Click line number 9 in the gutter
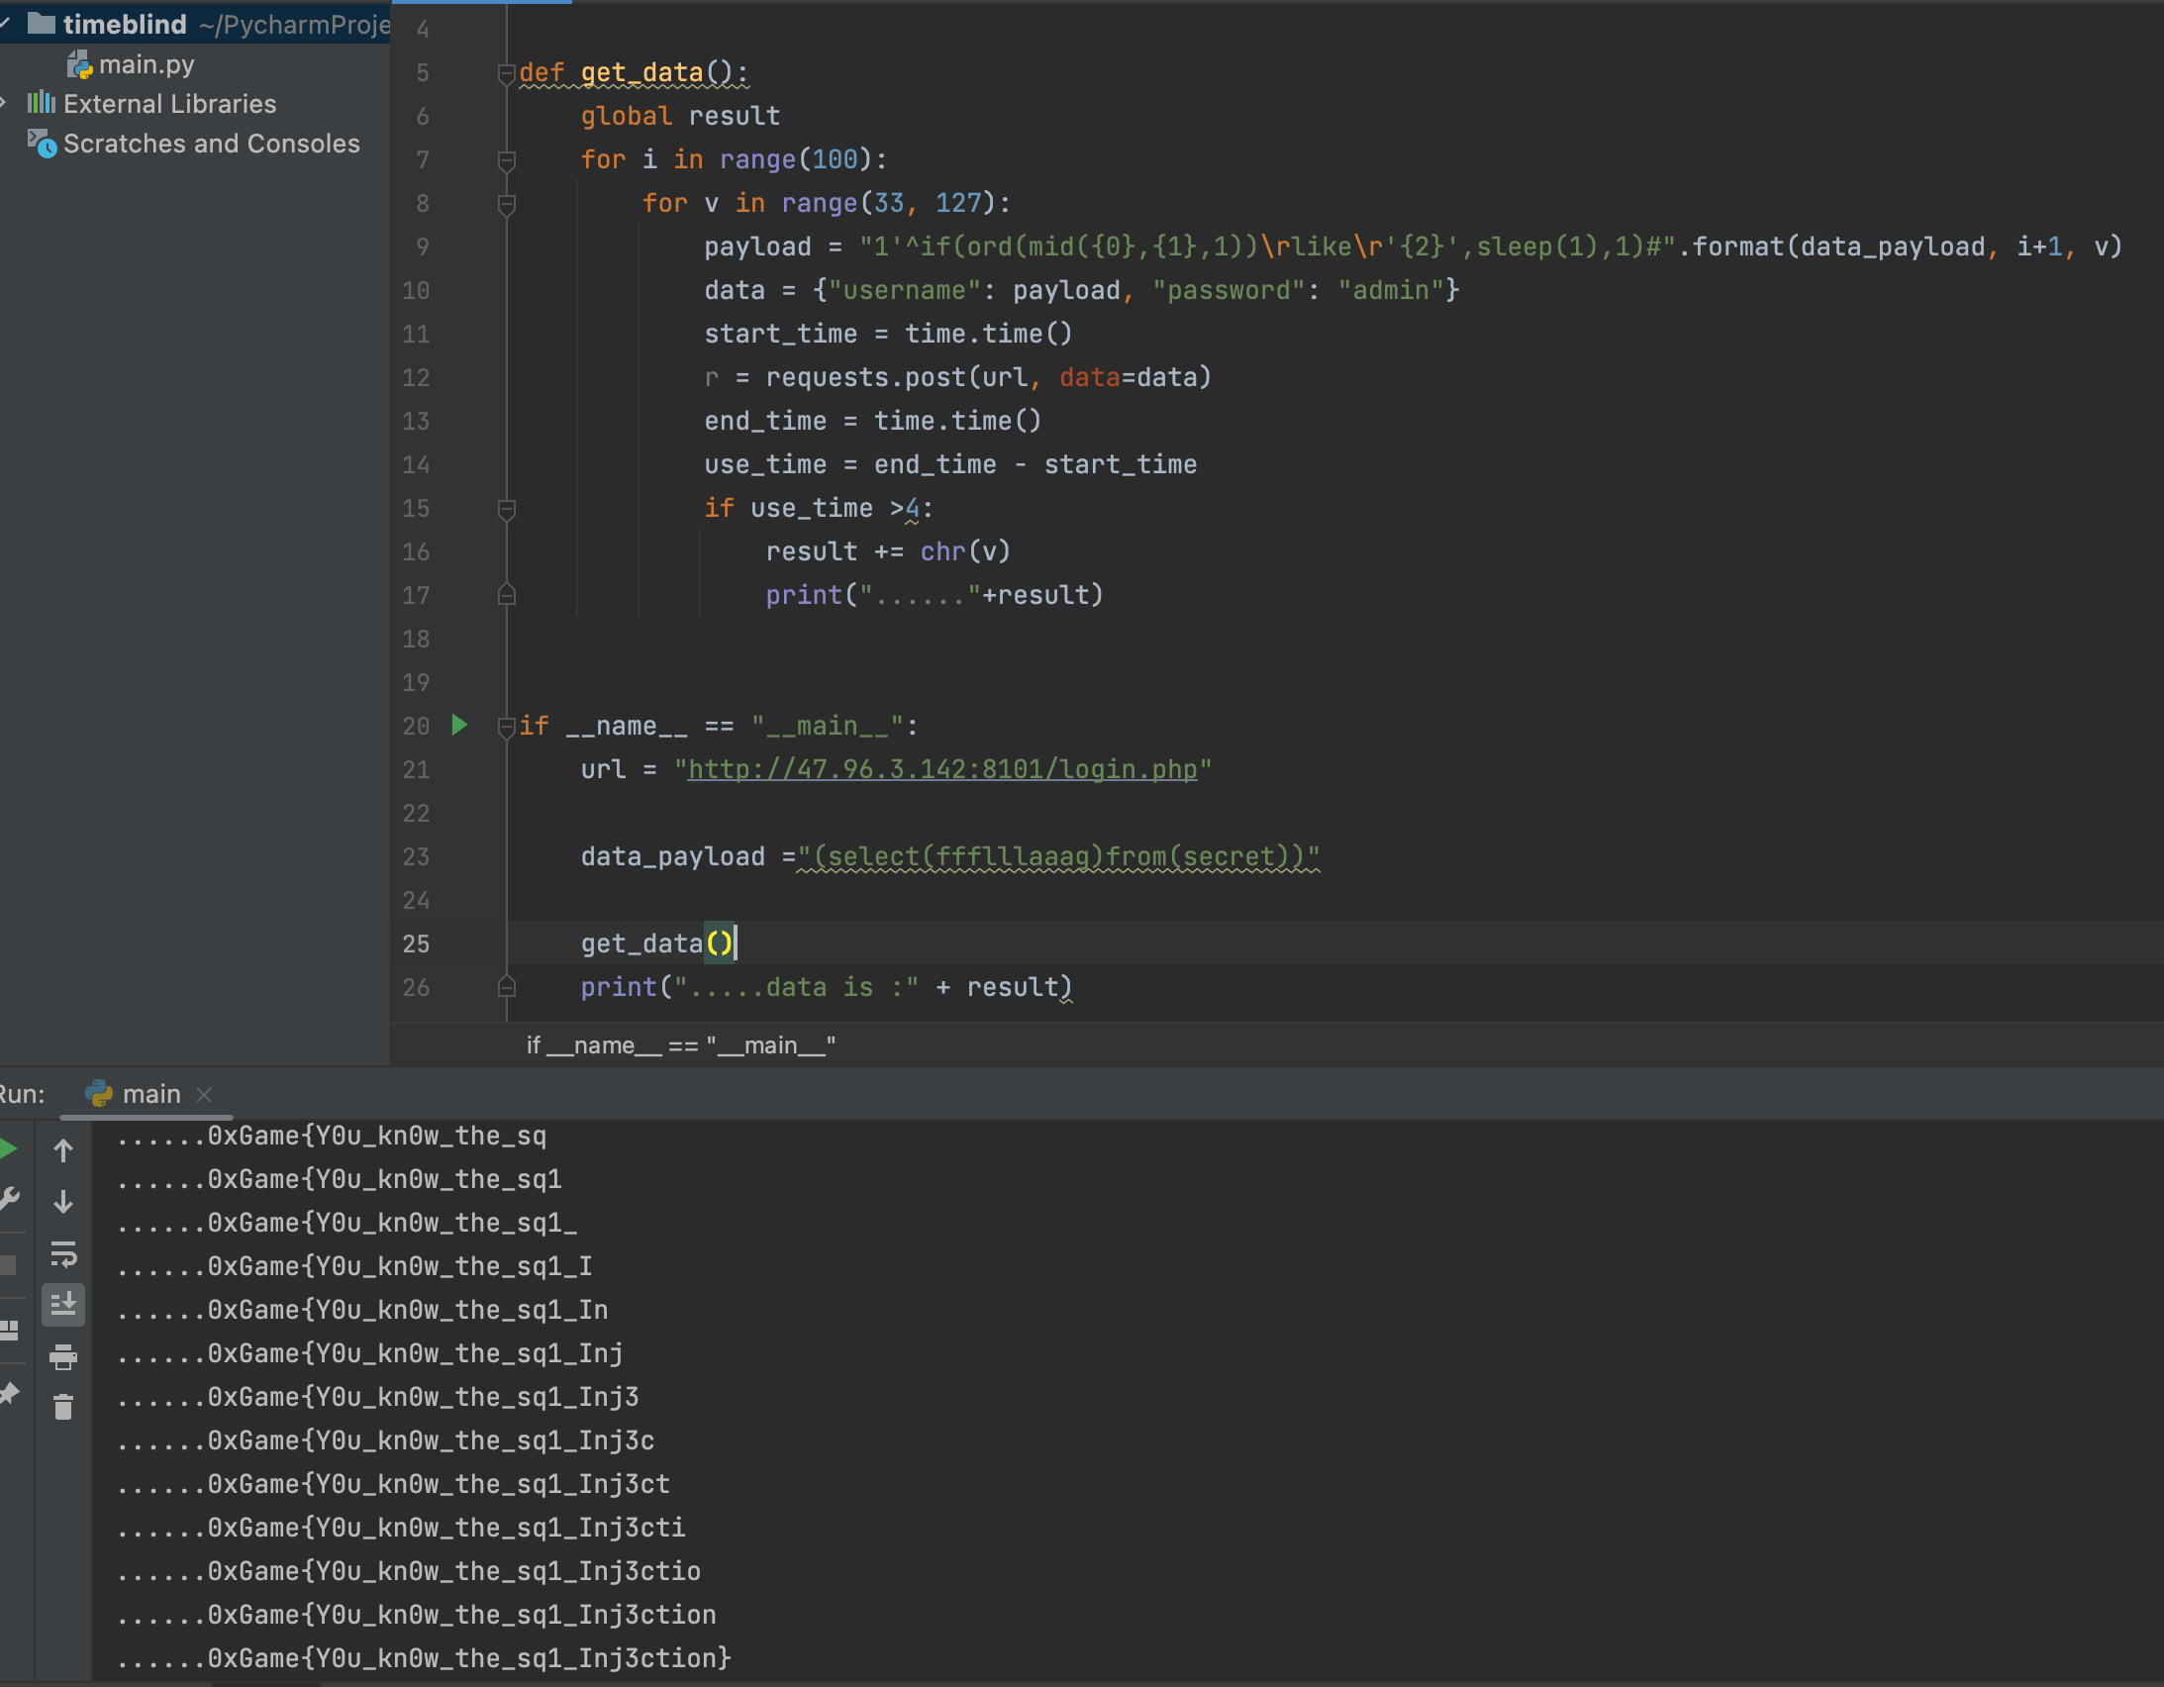The width and height of the screenshot is (2164, 1687). [422, 247]
